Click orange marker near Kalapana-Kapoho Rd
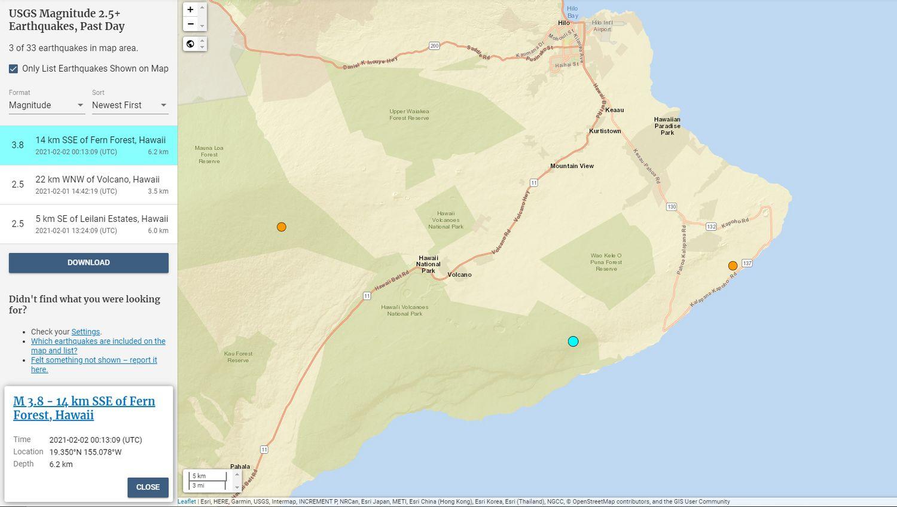The image size is (897, 507). pyautogui.click(x=733, y=266)
